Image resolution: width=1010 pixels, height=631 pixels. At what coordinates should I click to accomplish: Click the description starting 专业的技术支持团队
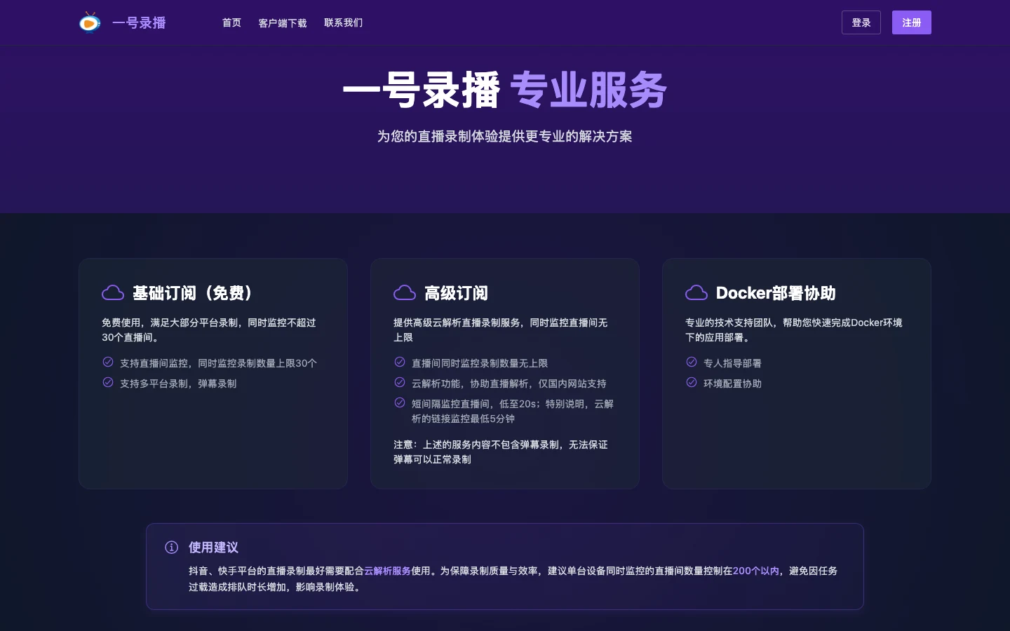tap(794, 330)
